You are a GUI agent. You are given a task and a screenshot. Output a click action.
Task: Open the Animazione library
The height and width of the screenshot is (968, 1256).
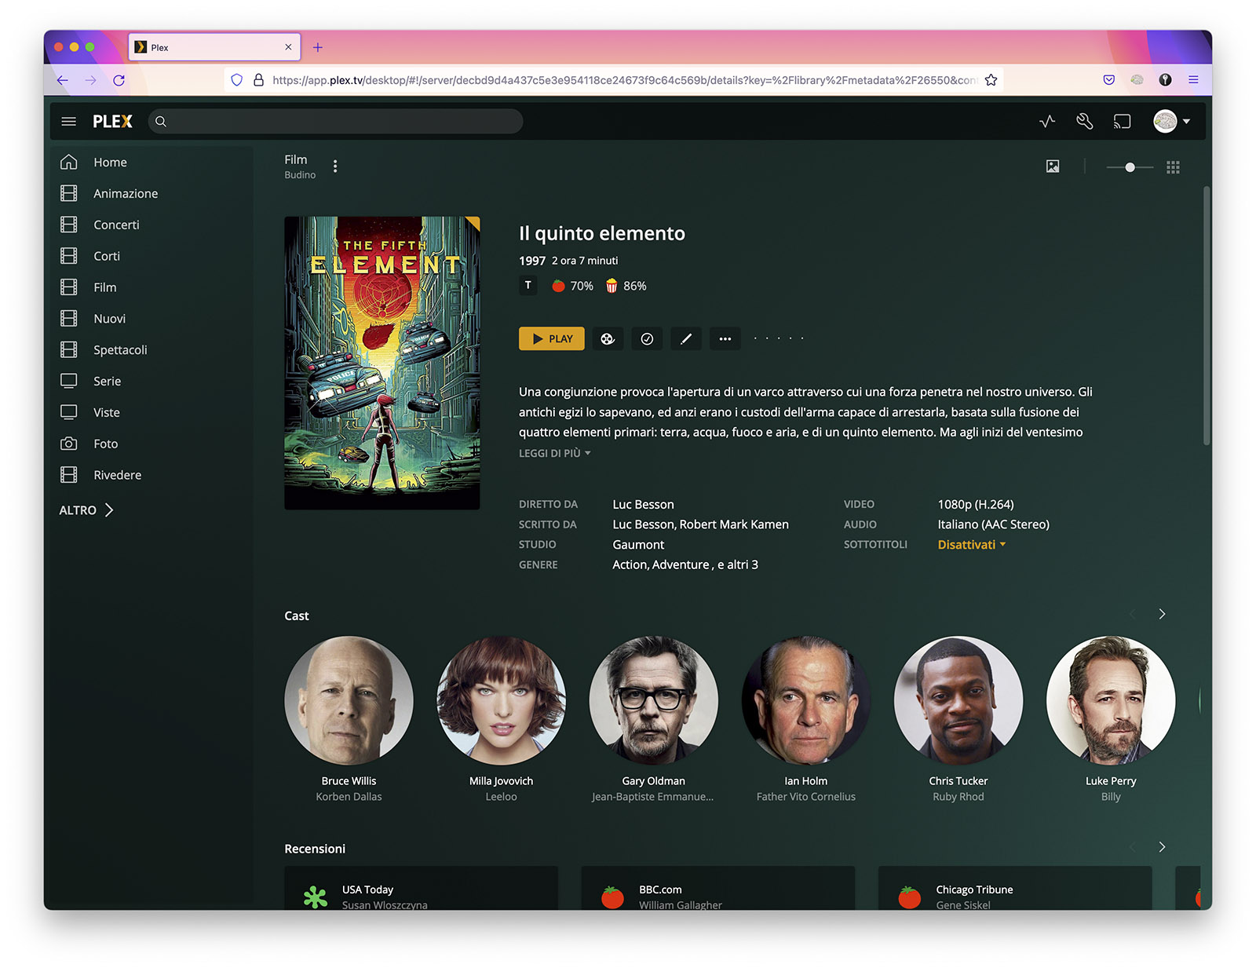pyautogui.click(x=126, y=194)
